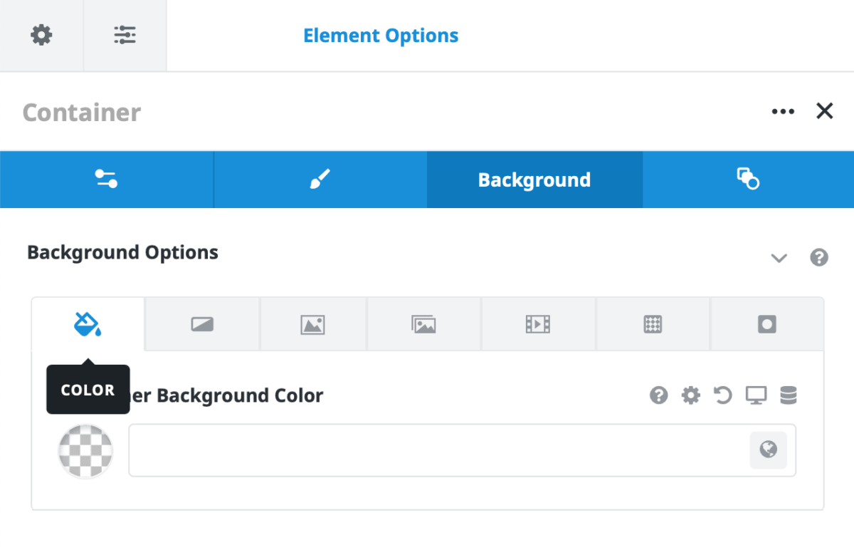
Task: Select the Color background tab icon
Action: point(88,323)
